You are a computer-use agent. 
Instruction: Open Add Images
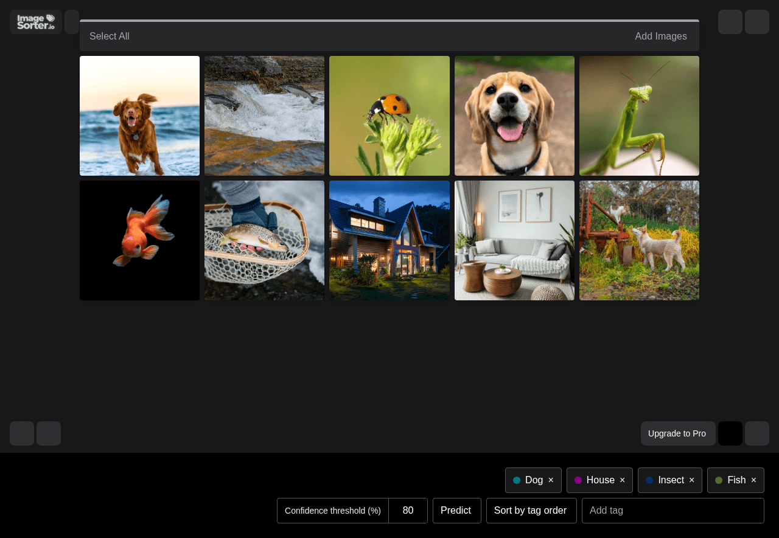point(660,36)
